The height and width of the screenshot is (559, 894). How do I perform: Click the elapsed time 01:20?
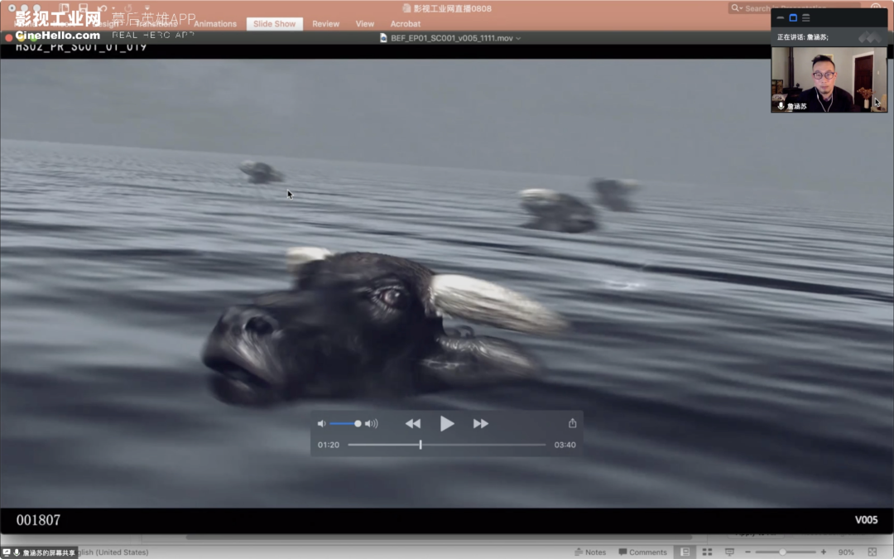coord(329,445)
